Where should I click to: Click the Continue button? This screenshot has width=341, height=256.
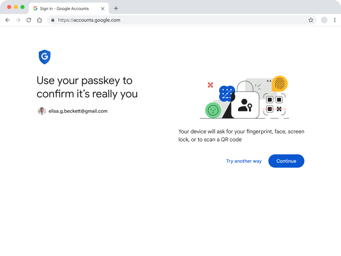(286, 161)
